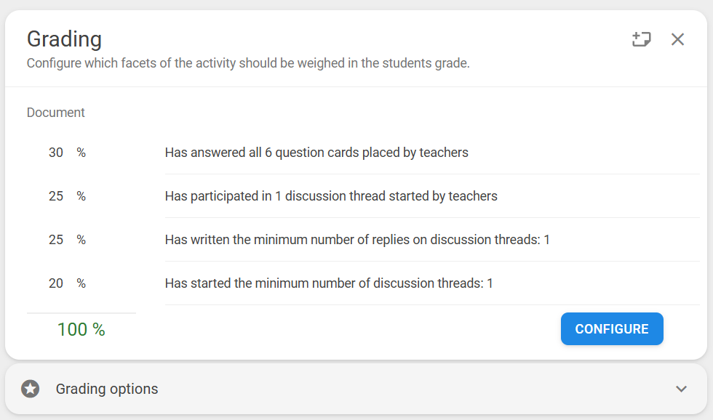713x420 pixels.
Task: Click the CONFIGURE button
Action: pyautogui.click(x=612, y=328)
